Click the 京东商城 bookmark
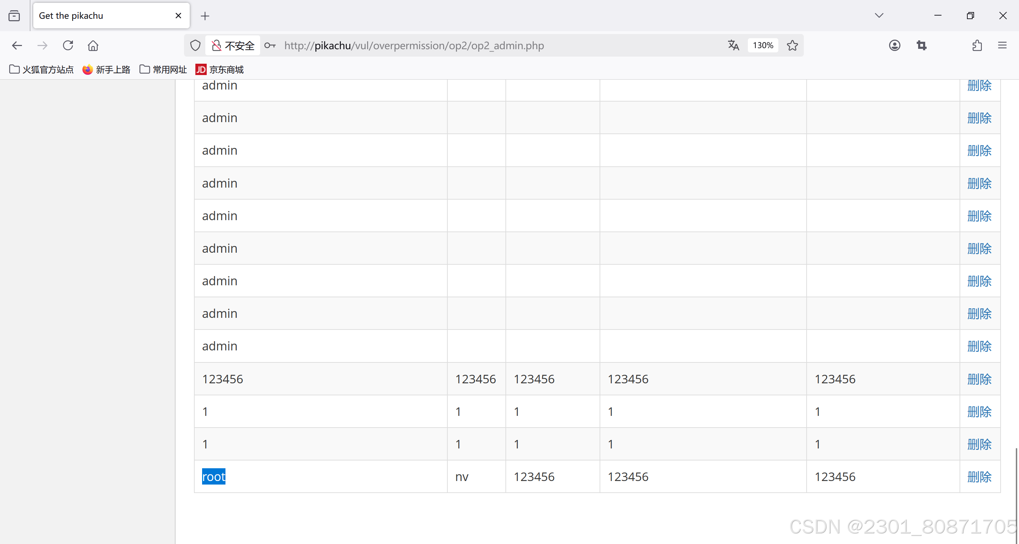 219,70
